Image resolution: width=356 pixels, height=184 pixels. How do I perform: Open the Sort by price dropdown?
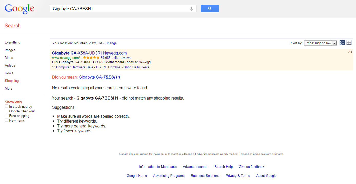pyautogui.click(x=320, y=43)
